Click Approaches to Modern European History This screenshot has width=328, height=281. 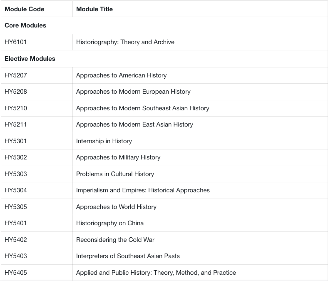pyautogui.click(x=133, y=92)
